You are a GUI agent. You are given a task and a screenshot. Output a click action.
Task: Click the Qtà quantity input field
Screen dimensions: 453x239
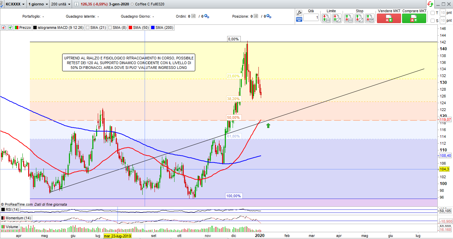tap(311, 17)
